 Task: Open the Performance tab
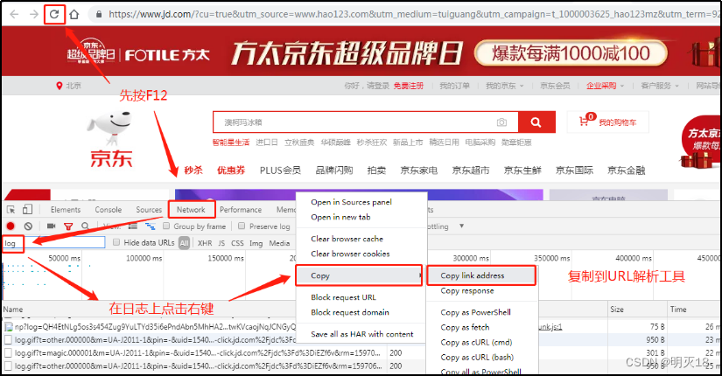tap(241, 210)
